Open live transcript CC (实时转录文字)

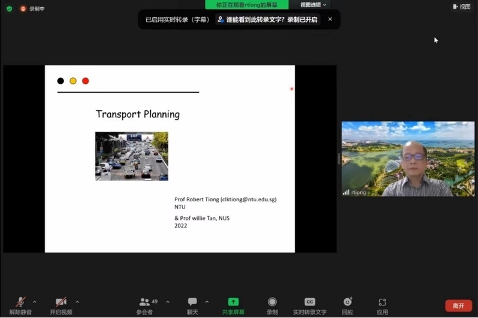pos(310,302)
